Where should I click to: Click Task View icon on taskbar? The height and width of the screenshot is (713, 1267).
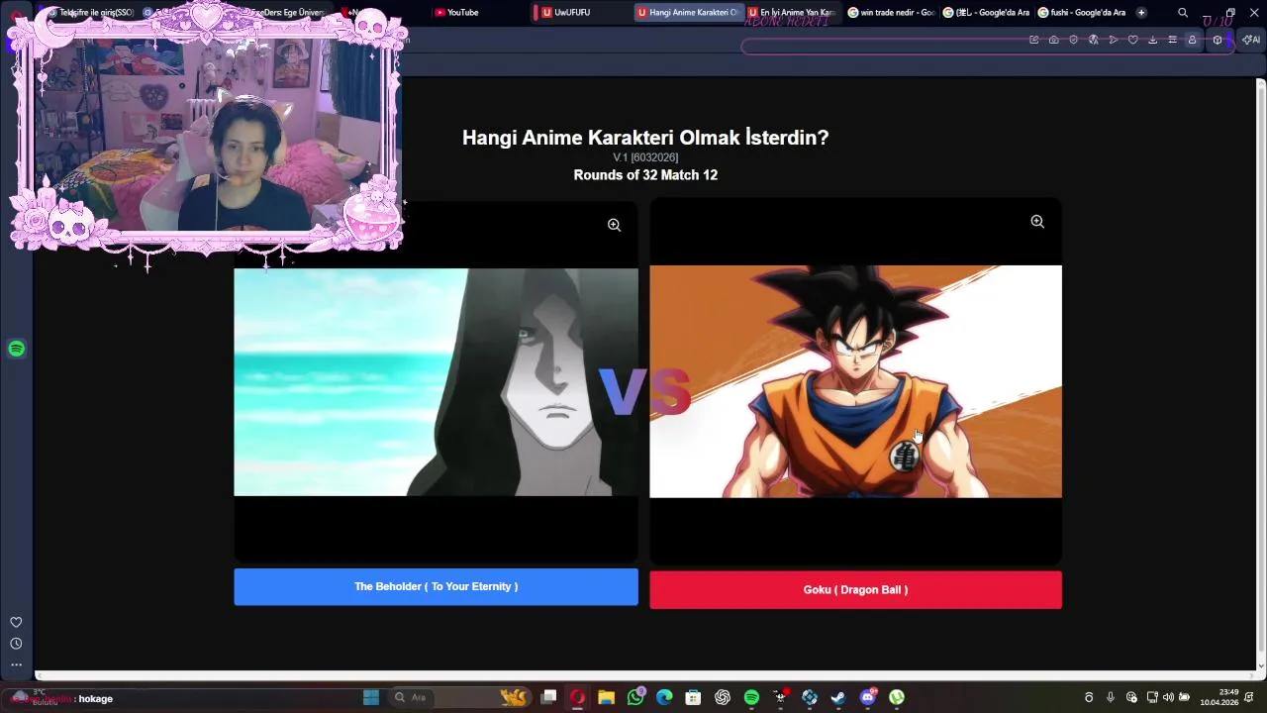pos(548,697)
